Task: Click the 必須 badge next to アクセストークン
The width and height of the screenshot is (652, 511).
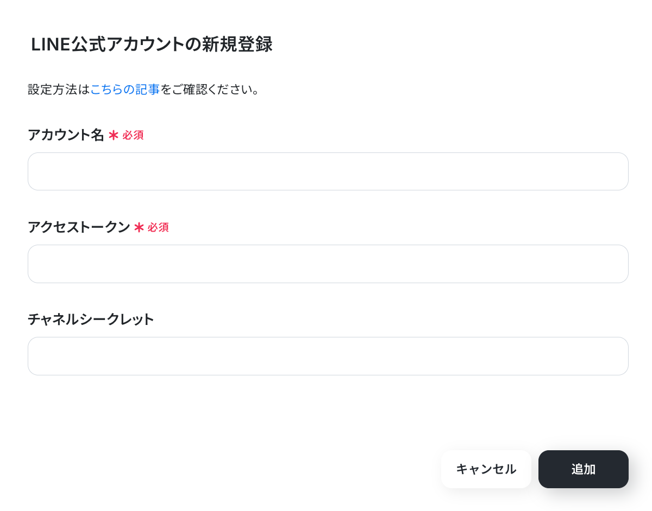Action: coord(158,227)
